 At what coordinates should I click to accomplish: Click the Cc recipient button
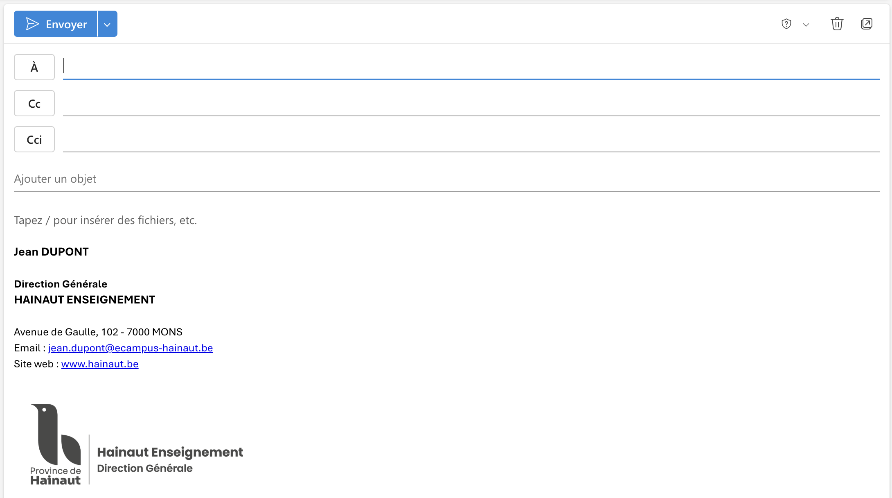tap(34, 104)
